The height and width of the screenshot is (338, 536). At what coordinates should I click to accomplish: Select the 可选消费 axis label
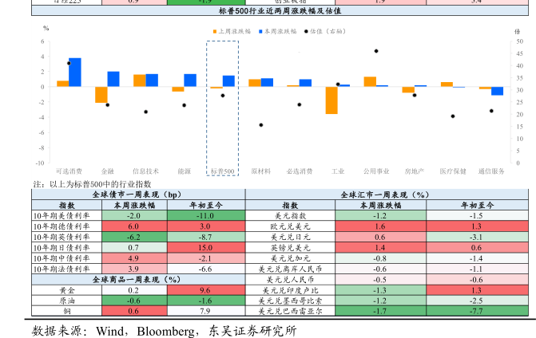click(69, 171)
